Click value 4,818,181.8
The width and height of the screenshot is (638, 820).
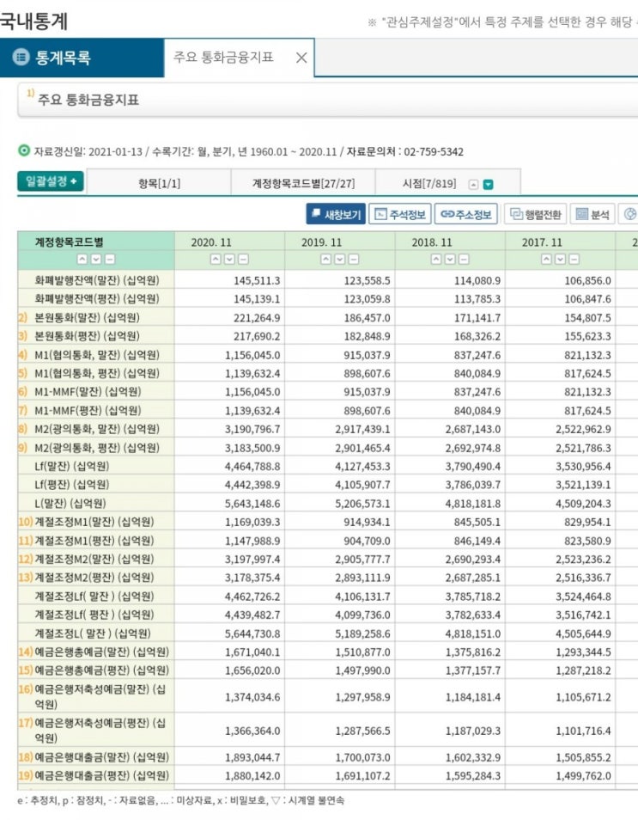[x=473, y=503]
